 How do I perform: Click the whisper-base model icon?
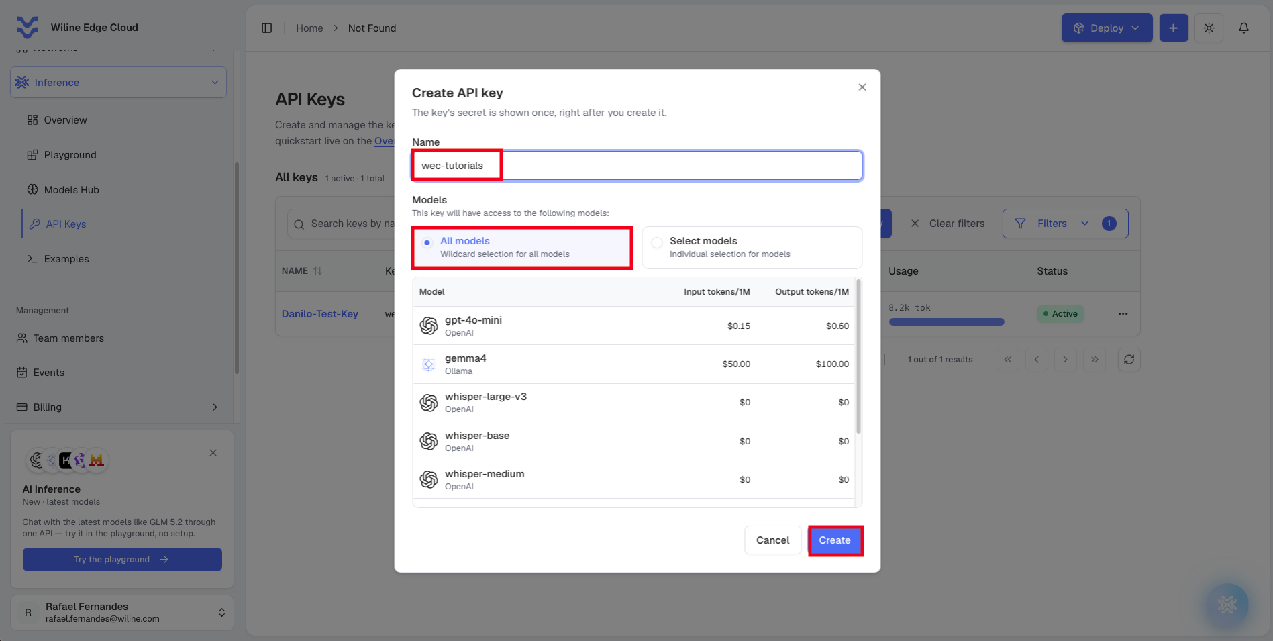[x=429, y=441]
